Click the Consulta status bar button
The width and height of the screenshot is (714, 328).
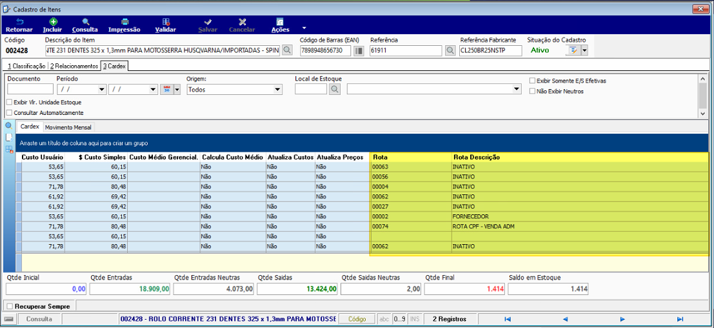[x=39, y=319]
